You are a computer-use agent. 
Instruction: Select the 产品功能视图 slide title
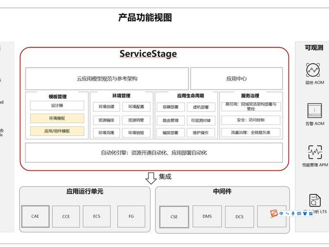(x=145, y=17)
